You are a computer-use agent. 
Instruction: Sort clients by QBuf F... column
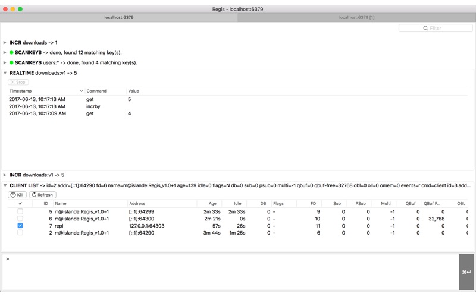(433, 204)
